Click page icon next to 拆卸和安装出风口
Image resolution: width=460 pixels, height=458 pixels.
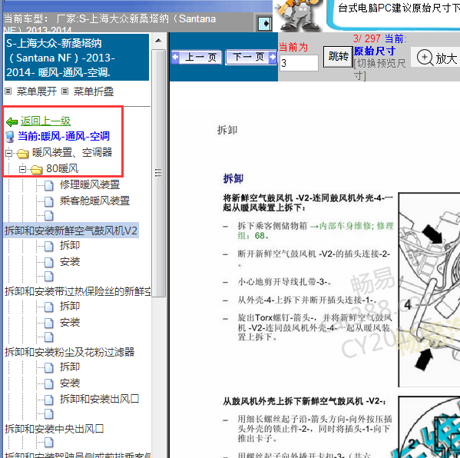tap(49, 400)
